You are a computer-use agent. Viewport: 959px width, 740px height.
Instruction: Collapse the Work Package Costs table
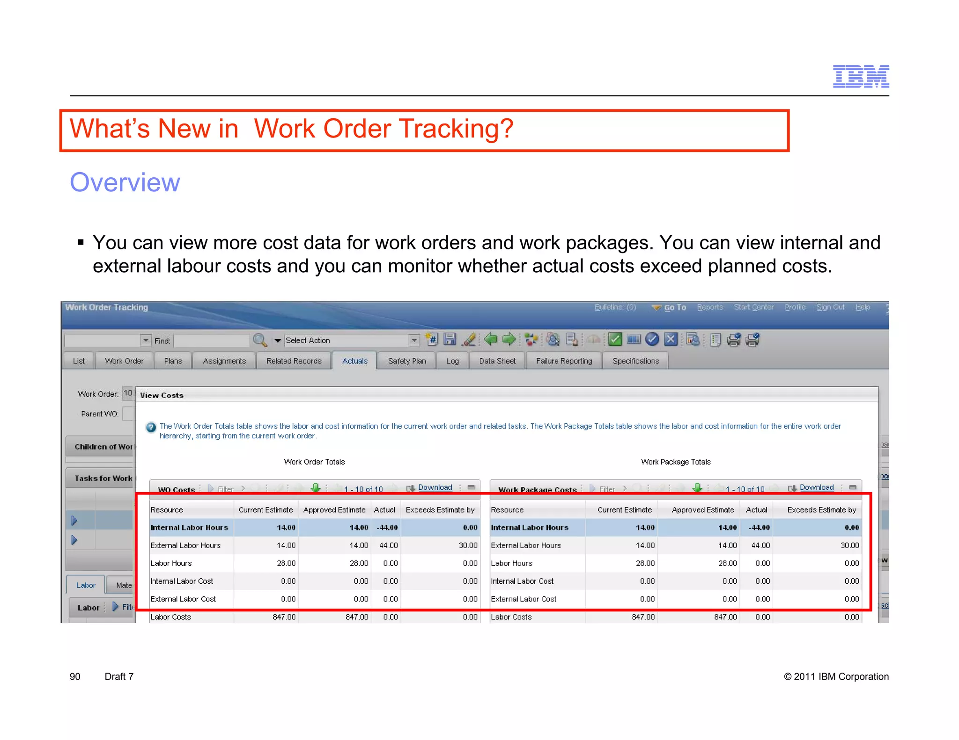853,487
